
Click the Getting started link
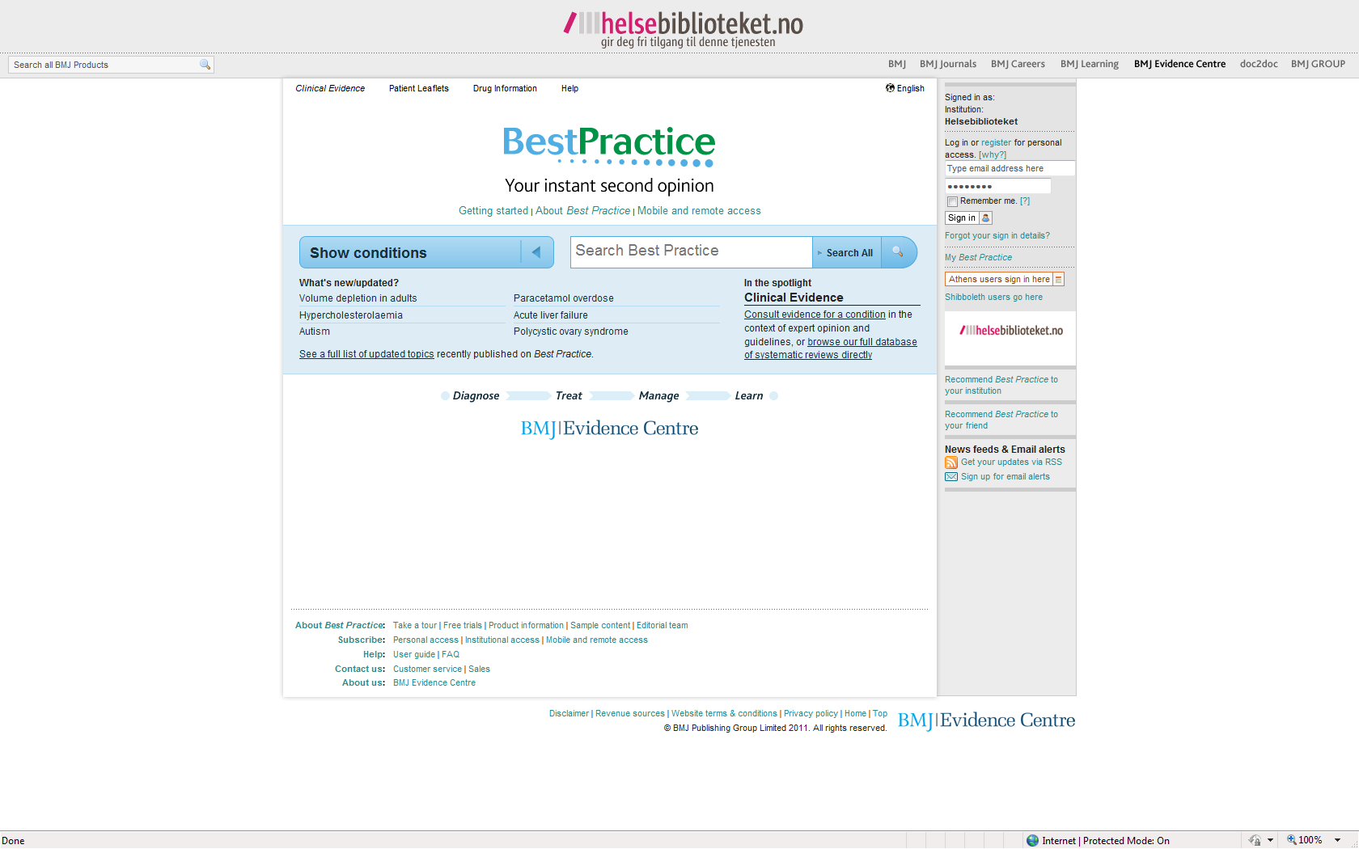[493, 211]
